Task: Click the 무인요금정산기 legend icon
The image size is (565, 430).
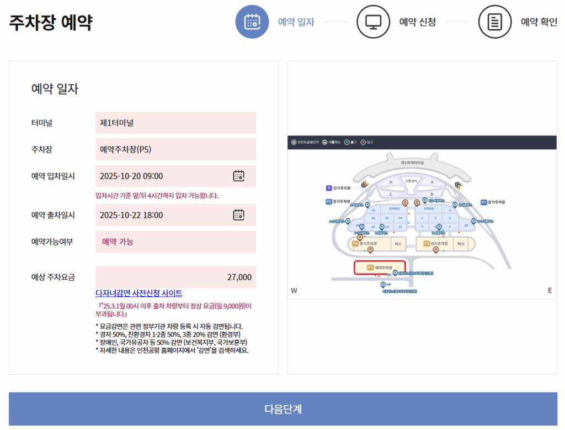Action: pos(294,142)
